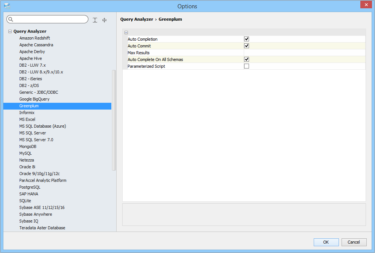Select Informix in the tree

[x=27, y=113]
